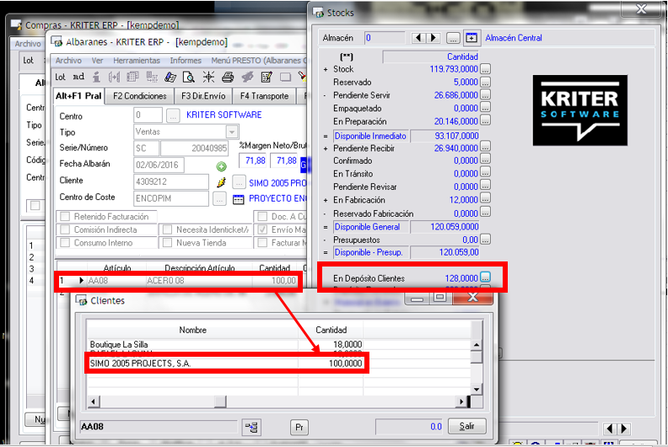This screenshot has width=668, height=447.
Task: Click the Lot toolbar button in Albaranes window
Action: click(x=60, y=77)
